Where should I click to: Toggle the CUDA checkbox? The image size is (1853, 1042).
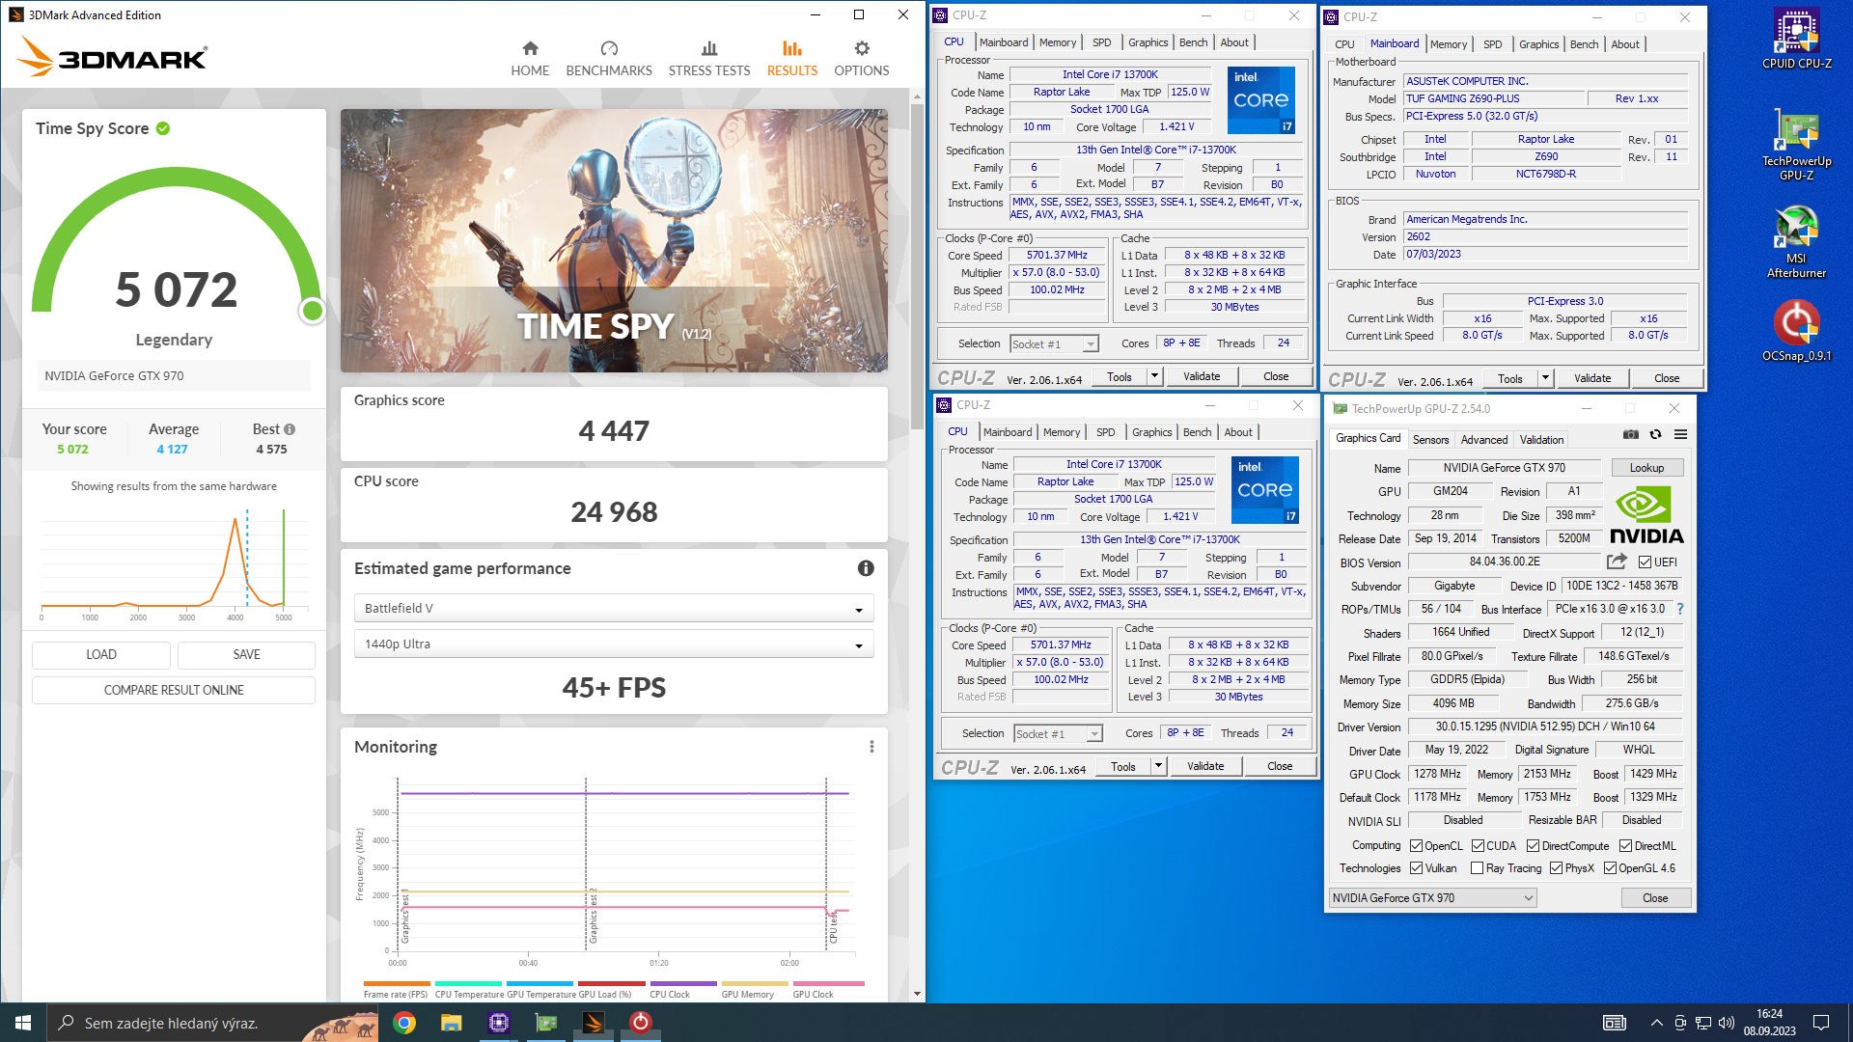click(x=1478, y=846)
